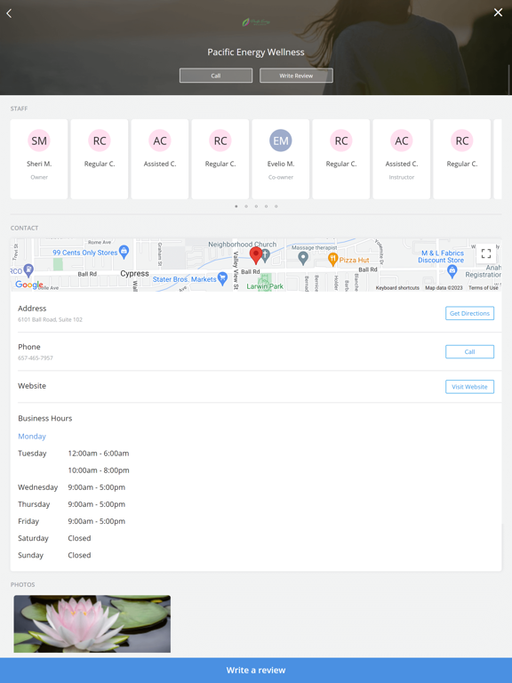Click the Pizza Hut map marker

pyautogui.click(x=332, y=260)
